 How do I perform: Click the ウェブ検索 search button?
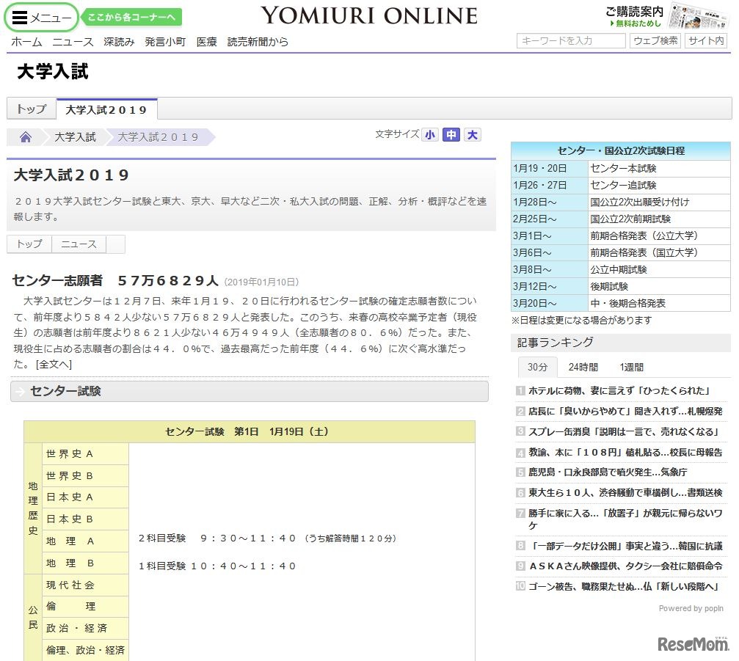point(655,42)
